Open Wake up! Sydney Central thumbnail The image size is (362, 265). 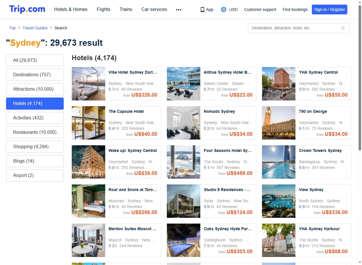click(88, 162)
